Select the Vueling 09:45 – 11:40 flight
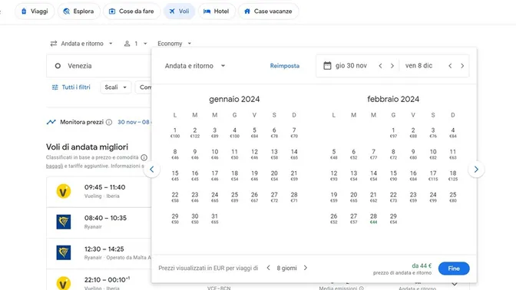The height and width of the screenshot is (290, 516). 99,192
